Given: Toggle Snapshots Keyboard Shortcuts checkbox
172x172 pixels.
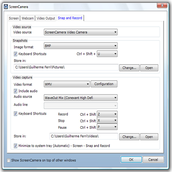Looking at the screenshot, I should tap(15, 54).
